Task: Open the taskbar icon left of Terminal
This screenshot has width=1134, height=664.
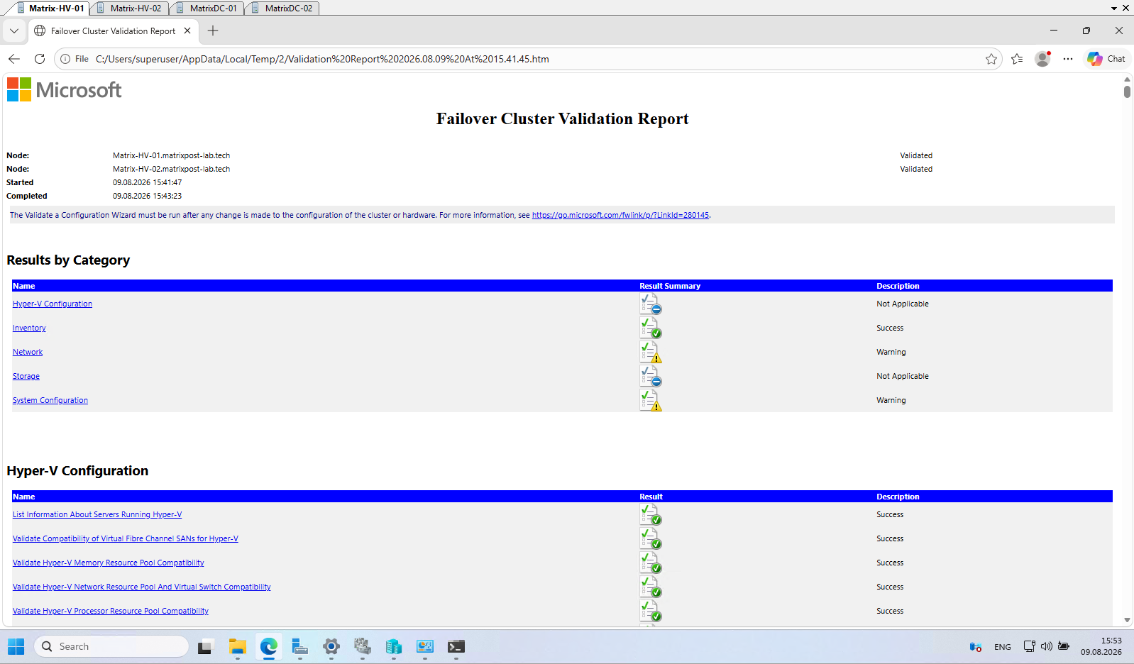Action: point(424,646)
